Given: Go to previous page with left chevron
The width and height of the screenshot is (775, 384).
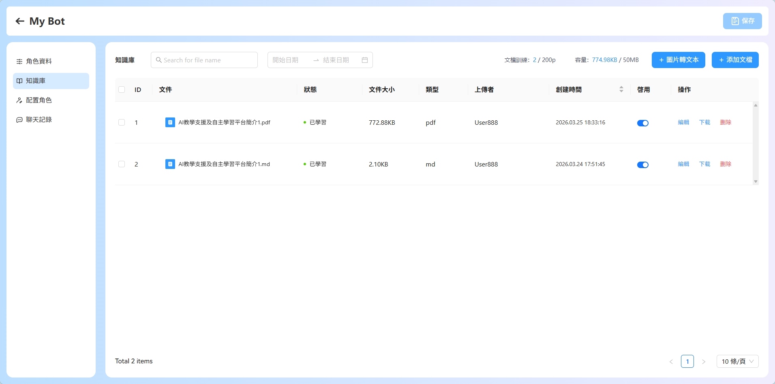Looking at the screenshot, I should (671, 361).
